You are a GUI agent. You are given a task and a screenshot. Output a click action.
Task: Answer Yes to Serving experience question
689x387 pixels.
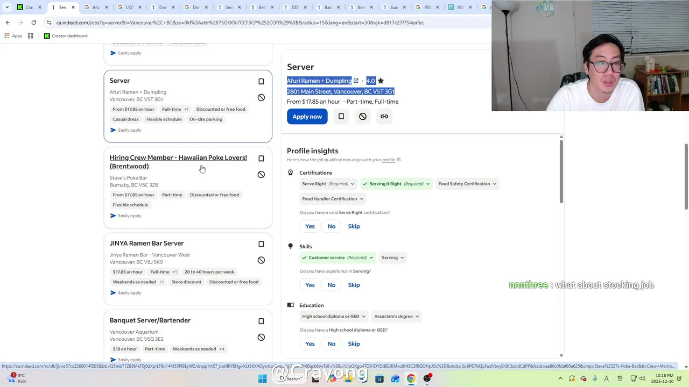[x=310, y=285]
